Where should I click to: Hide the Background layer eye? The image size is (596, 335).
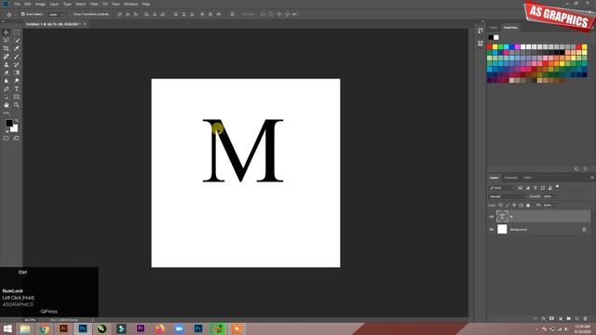coord(491,230)
